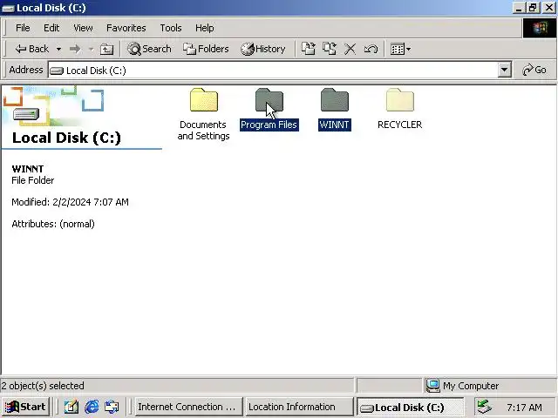Screen dimensions: 558x418
Task: Select the Documents and Settings folder
Action: (x=203, y=114)
